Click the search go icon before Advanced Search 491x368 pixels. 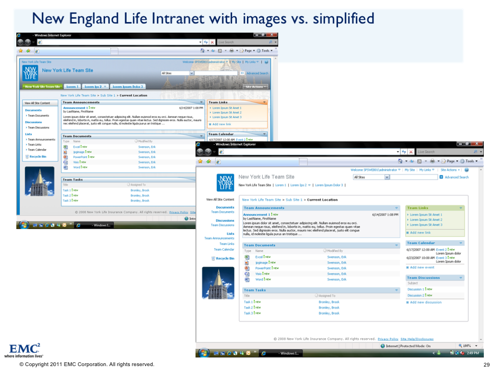pos(441,177)
